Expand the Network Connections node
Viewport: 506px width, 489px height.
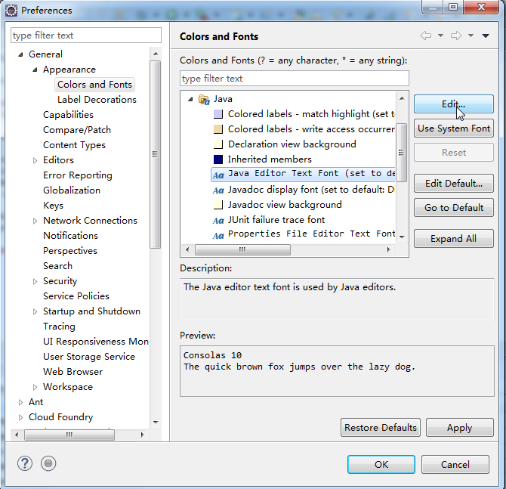[x=35, y=221]
